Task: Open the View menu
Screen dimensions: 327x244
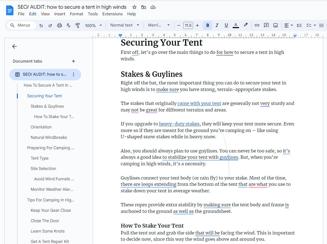Action: tap(45, 14)
